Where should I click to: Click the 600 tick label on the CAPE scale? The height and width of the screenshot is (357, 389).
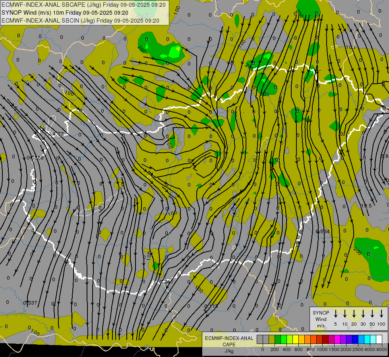tap(298, 349)
